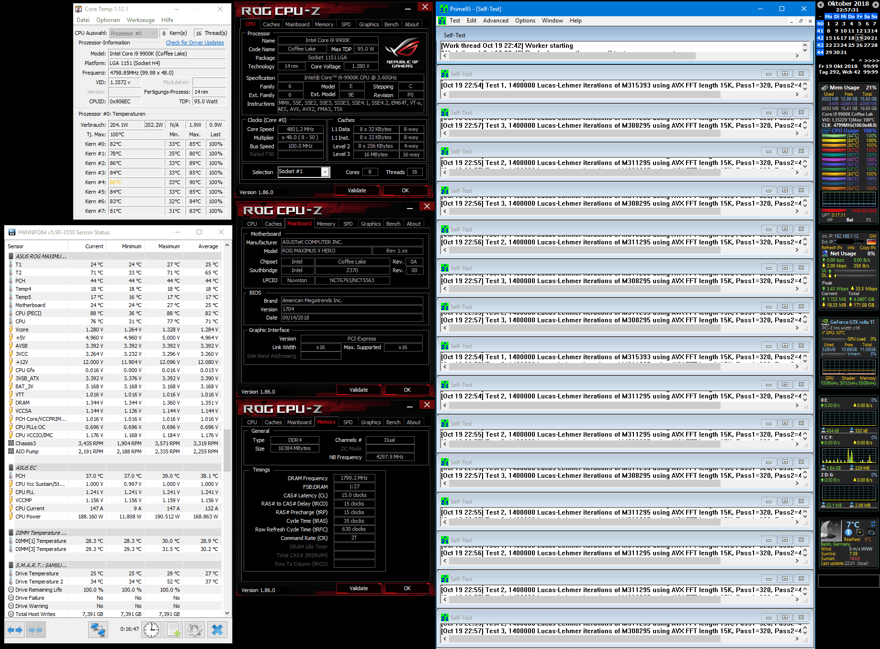Click Validate in top CPU-Z CPU window
Image resolution: width=880 pixels, height=649 pixels.
(357, 190)
